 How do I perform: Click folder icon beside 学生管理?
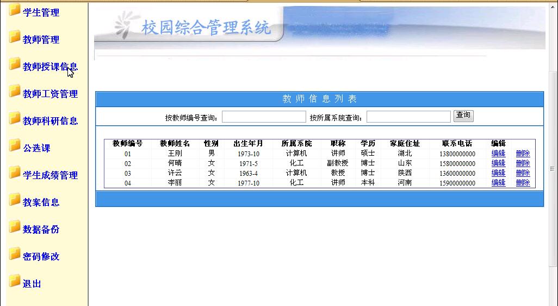tap(15, 10)
